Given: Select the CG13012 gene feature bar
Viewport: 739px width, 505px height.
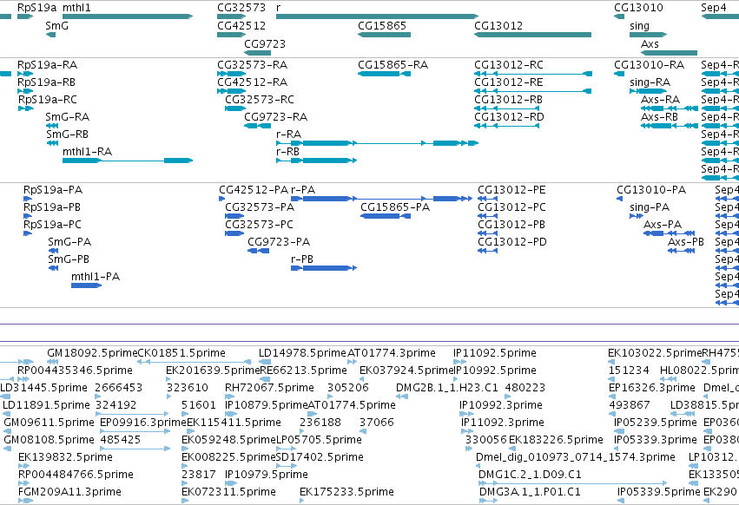Looking at the screenshot, I should point(532,35).
